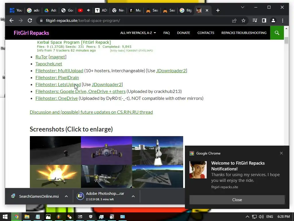Reload the current page
Screen dimensions: 294x221
[x=30, y=20]
